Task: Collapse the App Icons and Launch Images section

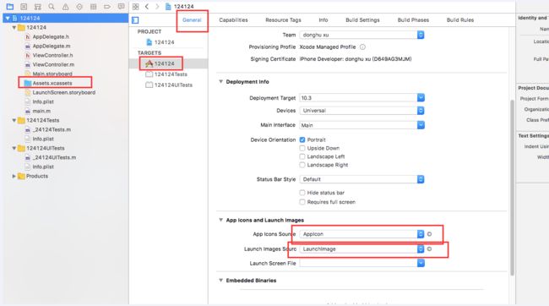Action: click(x=221, y=220)
